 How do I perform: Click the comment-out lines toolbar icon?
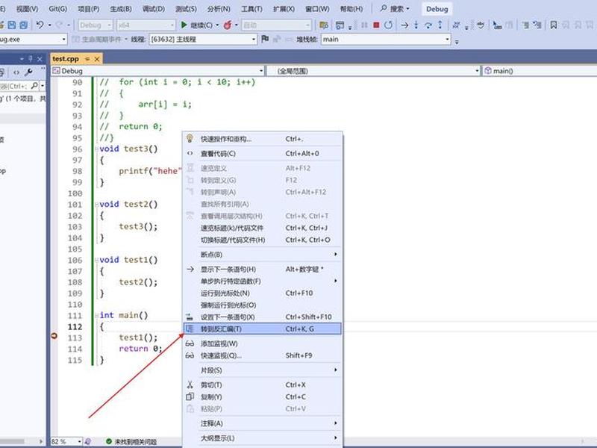pos(525,25)
